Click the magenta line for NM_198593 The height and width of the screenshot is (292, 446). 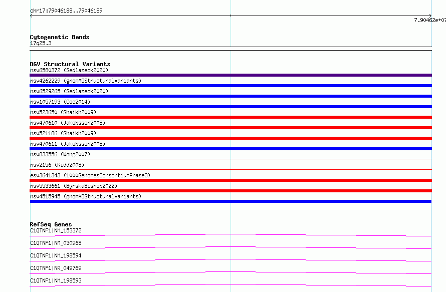[231, 285]
